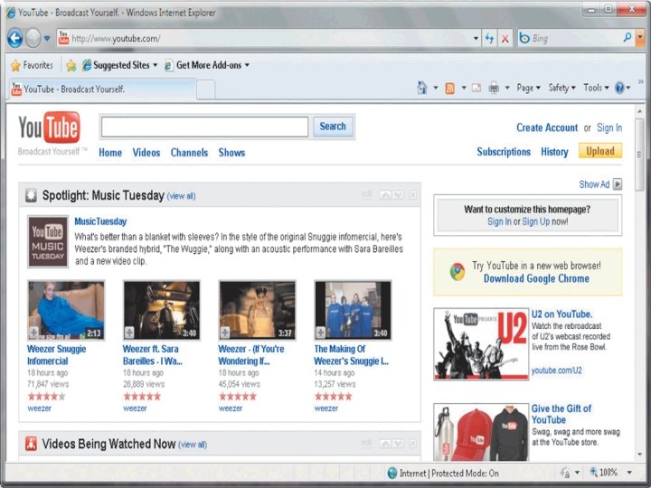Click the yellow Upload button
This screenshot has height=488, width=651.
tap(600, 151)
